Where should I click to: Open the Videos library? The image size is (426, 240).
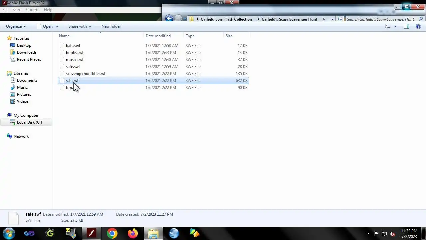(x=23, y=101)
